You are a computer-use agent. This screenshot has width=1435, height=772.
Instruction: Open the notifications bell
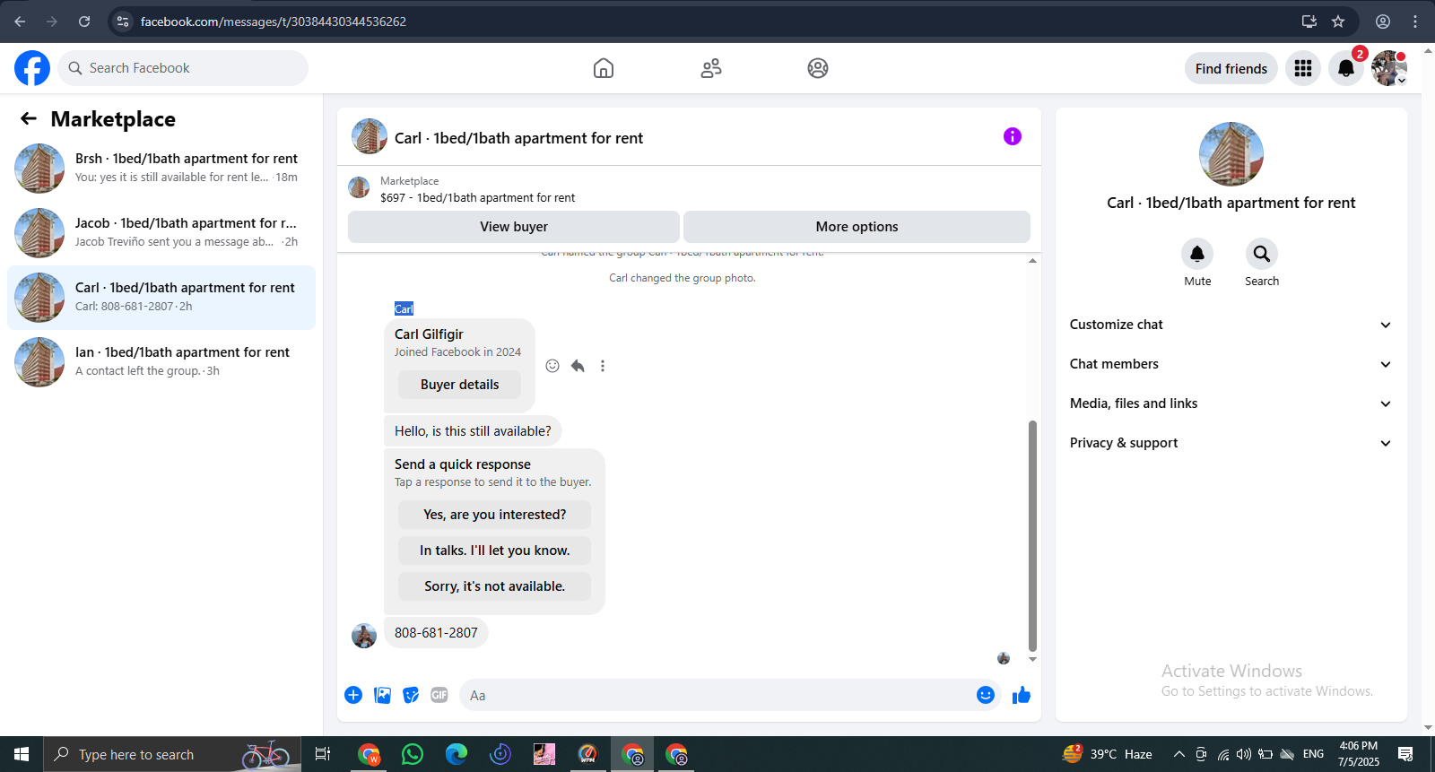(x=1346, y=68)
